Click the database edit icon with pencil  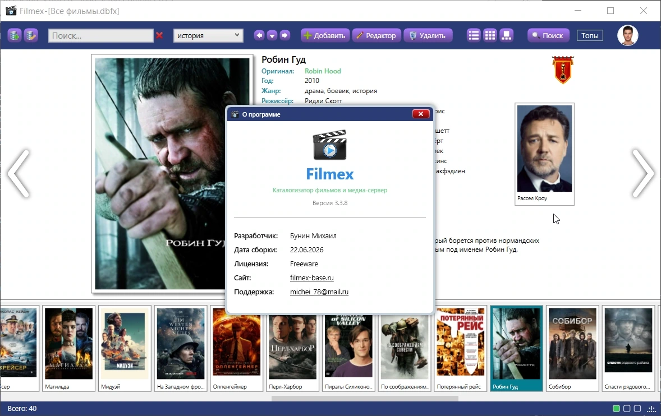[31, 35]
